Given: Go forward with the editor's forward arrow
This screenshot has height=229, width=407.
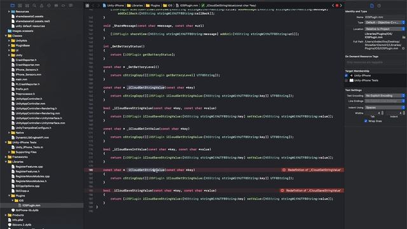Looking at the screenshot, I should pyautogui.click(x=99, y=6).
